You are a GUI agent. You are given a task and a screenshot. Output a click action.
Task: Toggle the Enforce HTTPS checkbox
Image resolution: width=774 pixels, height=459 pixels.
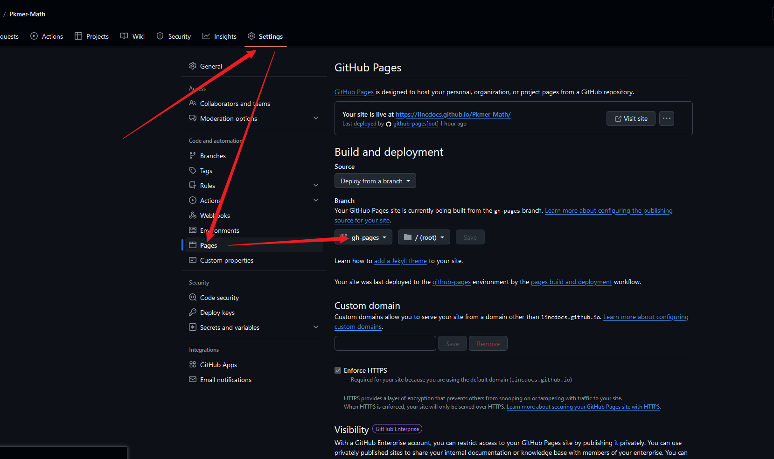[338, 370]
